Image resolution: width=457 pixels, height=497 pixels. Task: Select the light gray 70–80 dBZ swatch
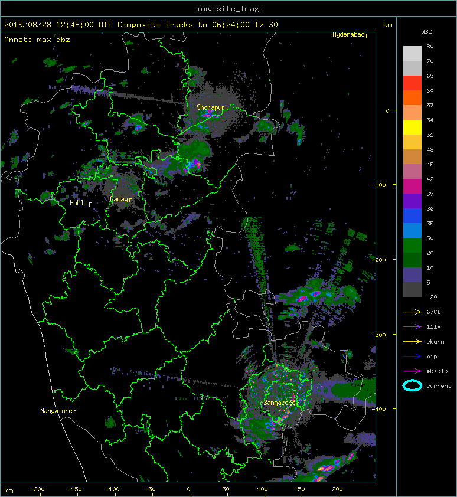tap(412, 54)
